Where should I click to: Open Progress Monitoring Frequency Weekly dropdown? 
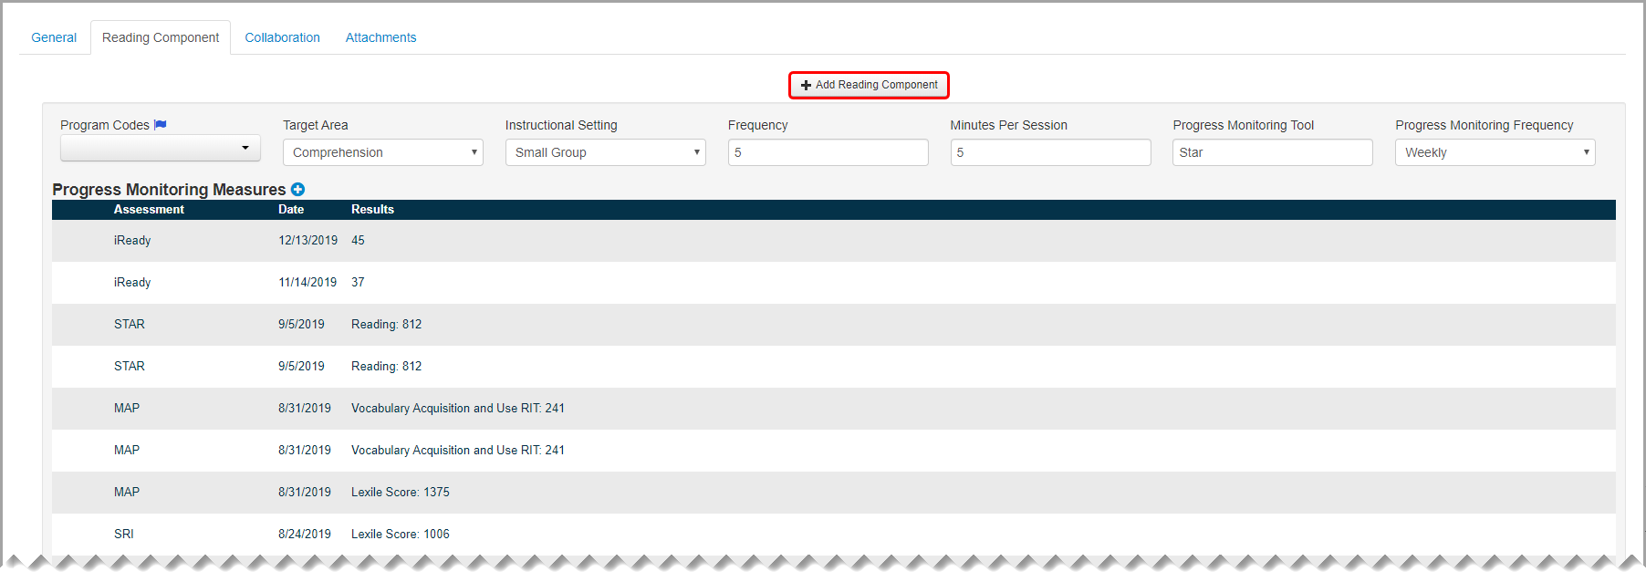click(x=1495, y=152)
